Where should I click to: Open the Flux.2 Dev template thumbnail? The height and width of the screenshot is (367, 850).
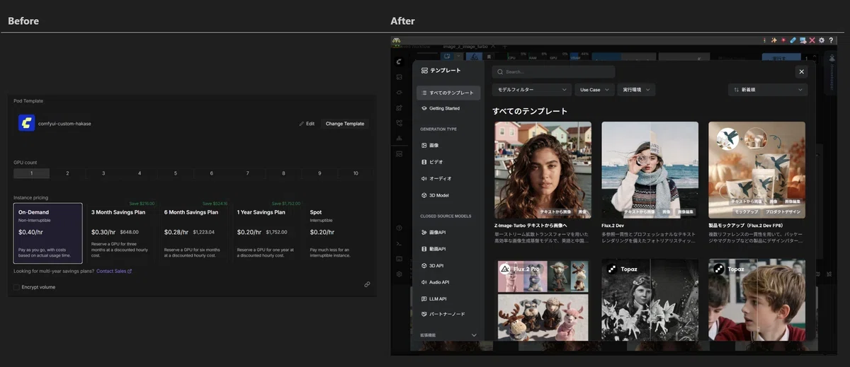(x=650, y=170)
